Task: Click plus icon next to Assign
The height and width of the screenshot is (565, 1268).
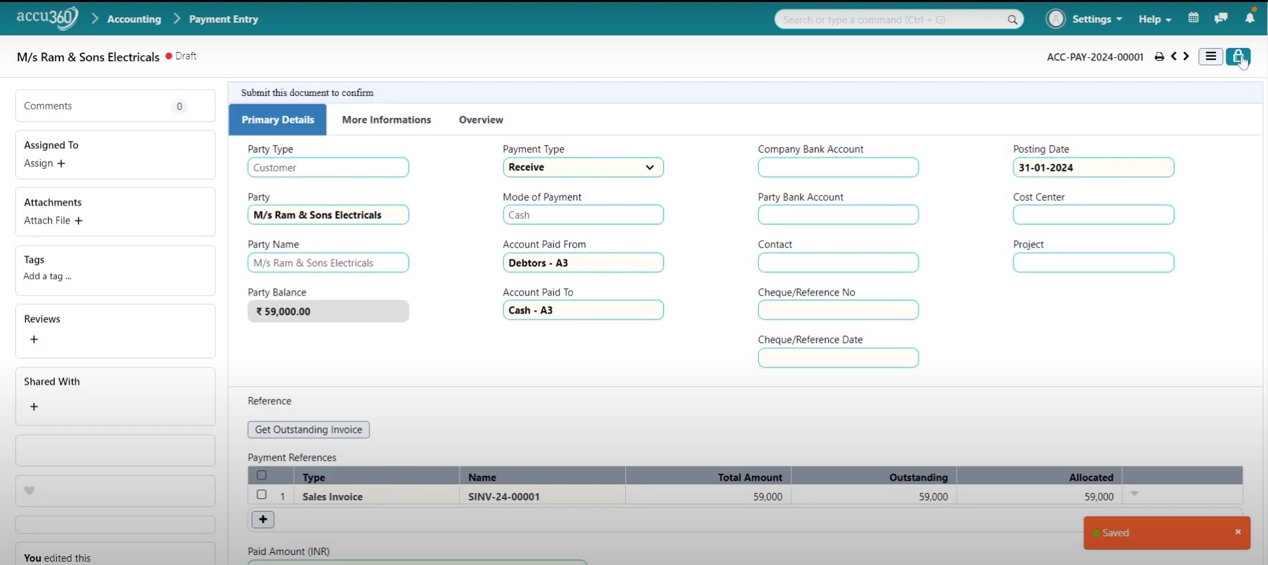Action: point(61,163)
